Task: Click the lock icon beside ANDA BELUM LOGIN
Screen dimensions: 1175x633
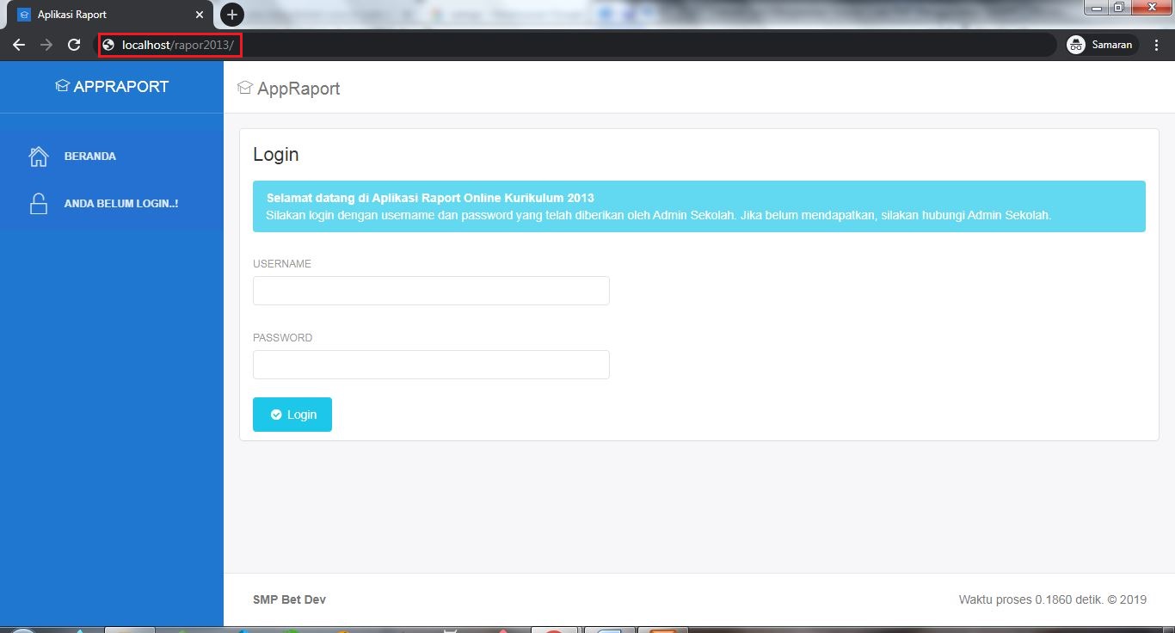Action: click(x=38, y=203)
